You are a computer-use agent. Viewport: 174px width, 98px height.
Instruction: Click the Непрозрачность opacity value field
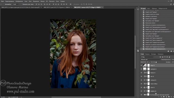point(172,60)
